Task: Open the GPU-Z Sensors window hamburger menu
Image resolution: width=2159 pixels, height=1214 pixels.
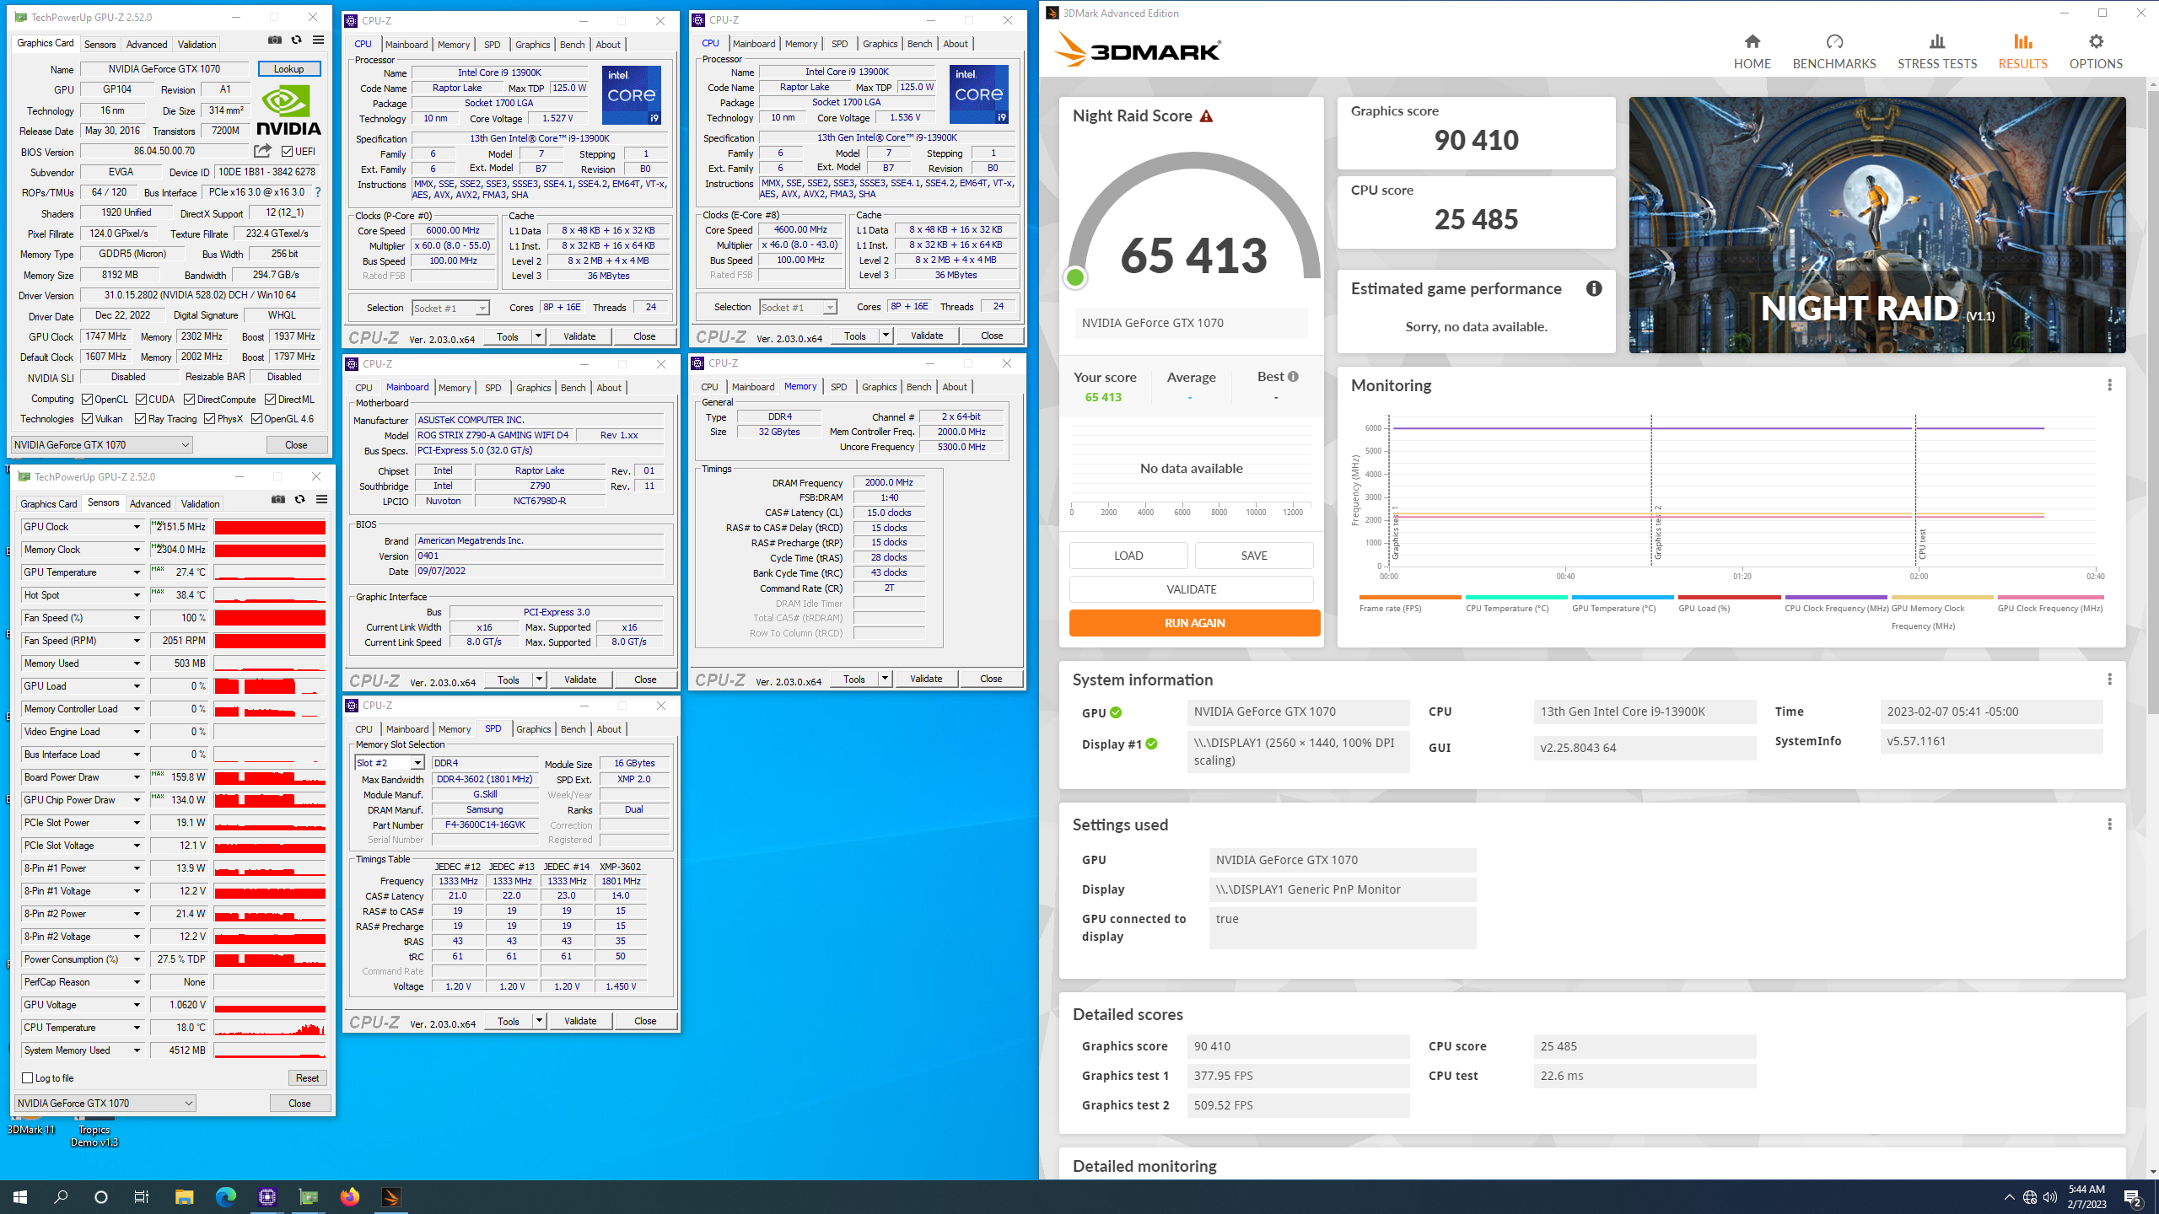Action: [321, 499]
